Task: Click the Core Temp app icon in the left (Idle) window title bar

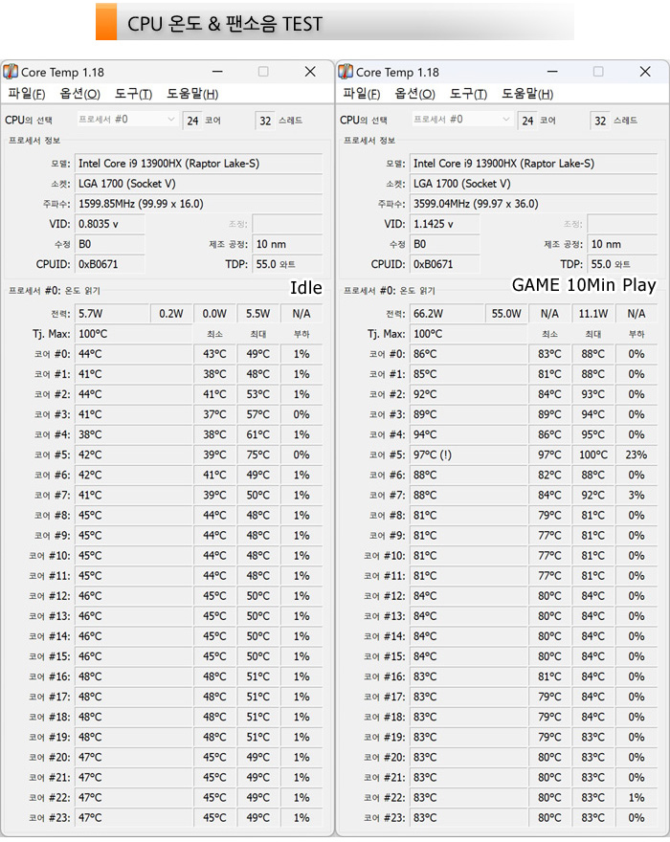Action: pyautogui.click(x=11, y=72)
